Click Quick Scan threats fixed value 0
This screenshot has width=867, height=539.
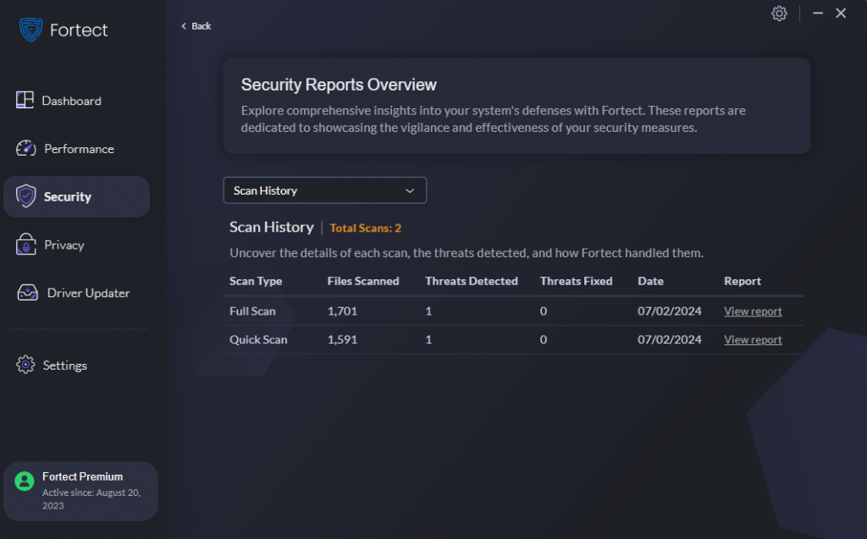click(x=544, y=339)
